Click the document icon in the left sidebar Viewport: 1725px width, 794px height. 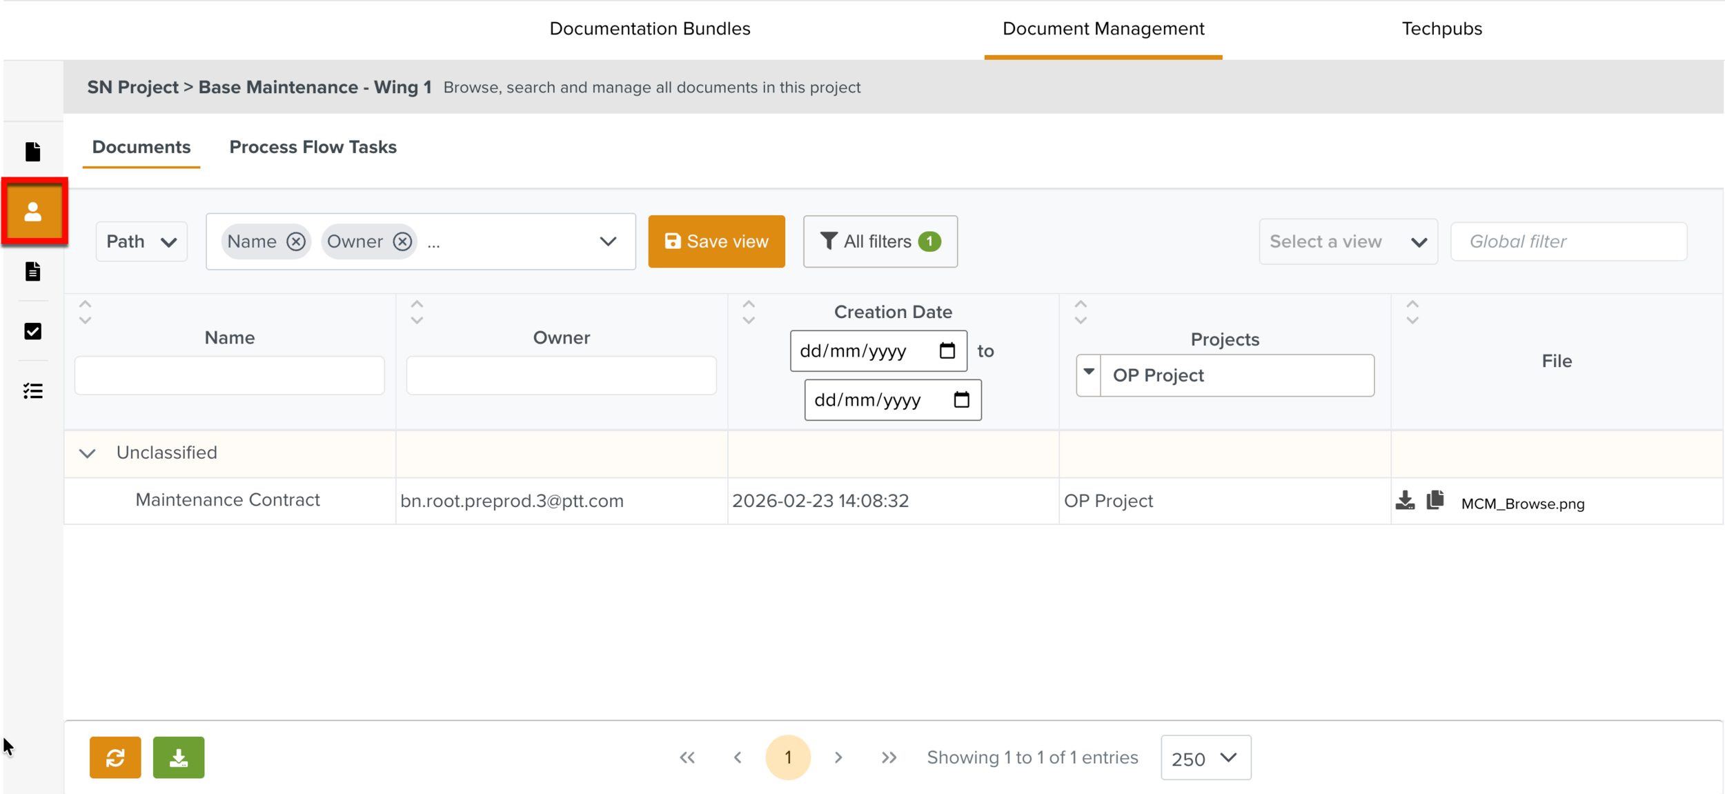[32, 152]
